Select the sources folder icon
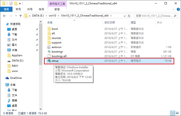This screenshot has height=116, width=181. (49, 38)
